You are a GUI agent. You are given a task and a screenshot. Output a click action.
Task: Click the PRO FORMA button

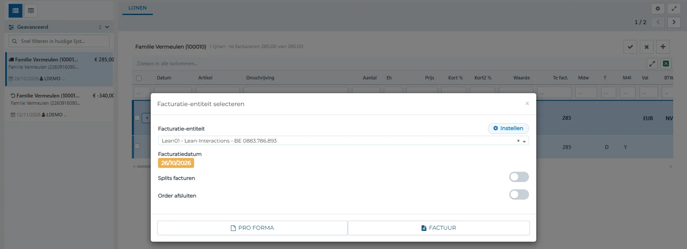(x=252, y=228)
